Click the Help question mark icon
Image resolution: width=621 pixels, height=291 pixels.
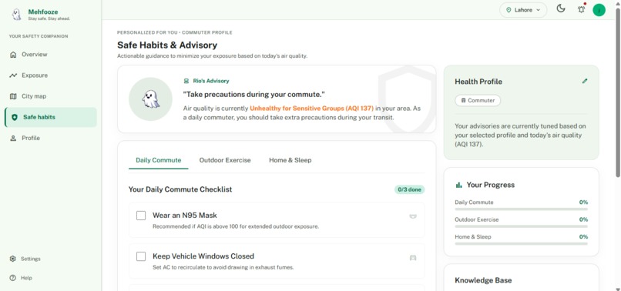(x=12, y=278)
